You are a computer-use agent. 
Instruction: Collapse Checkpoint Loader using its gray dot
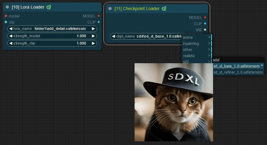[x=110, y=9]
